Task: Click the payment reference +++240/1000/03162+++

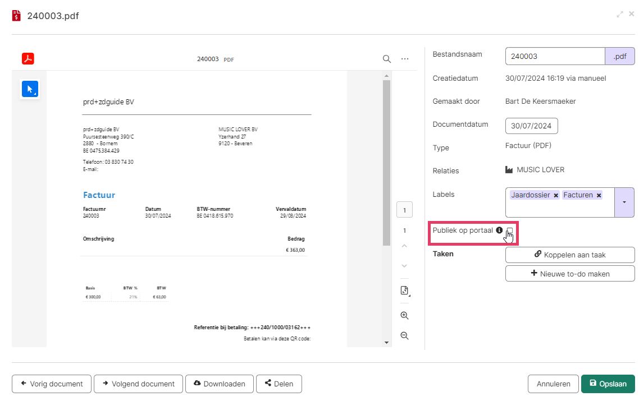Action: 280,328
